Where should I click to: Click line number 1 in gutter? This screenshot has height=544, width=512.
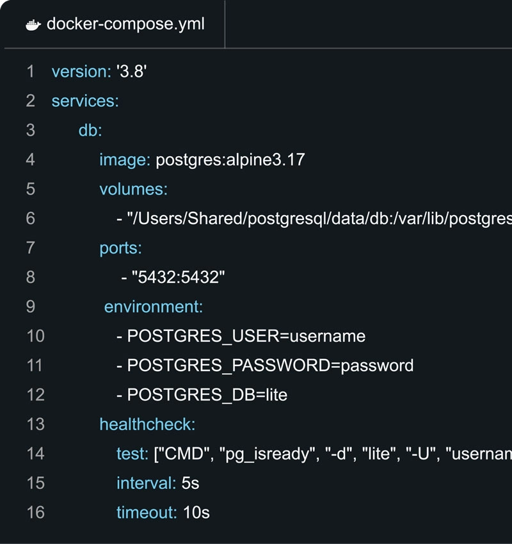(x=30, y=72)
